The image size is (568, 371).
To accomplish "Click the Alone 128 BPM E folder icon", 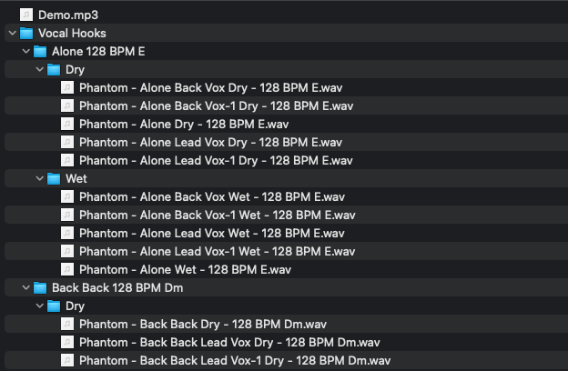I will (x=40, y=51).
